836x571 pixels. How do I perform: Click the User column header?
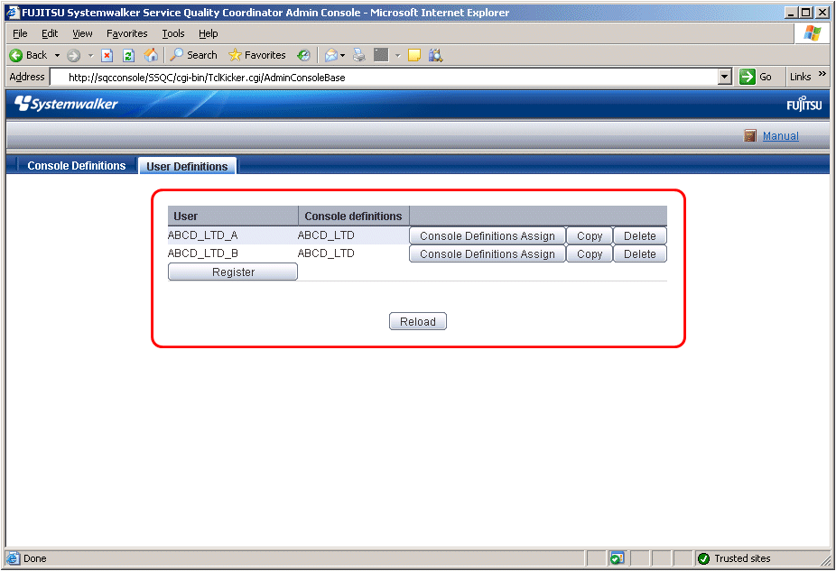pyautogui.click(x=233, y=216)
